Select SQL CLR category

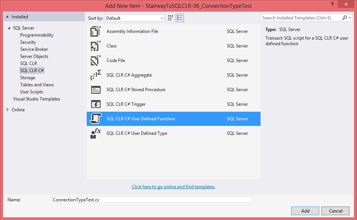[28, 63]
